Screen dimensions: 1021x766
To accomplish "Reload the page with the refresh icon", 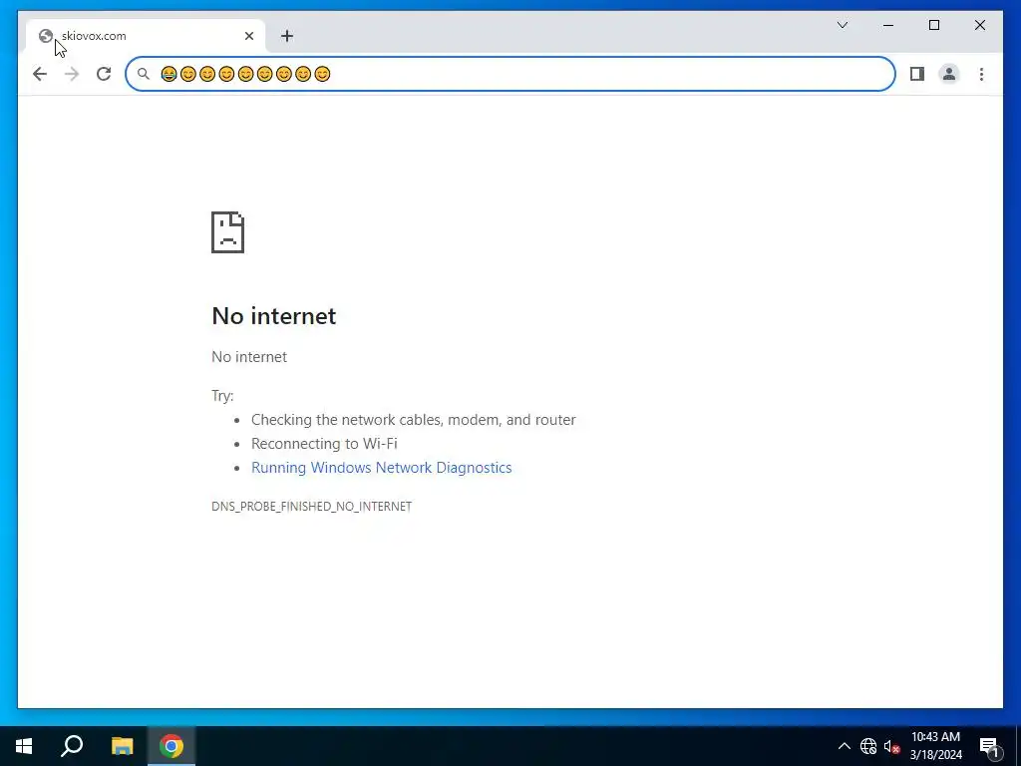I will click(x=104, y=74).
